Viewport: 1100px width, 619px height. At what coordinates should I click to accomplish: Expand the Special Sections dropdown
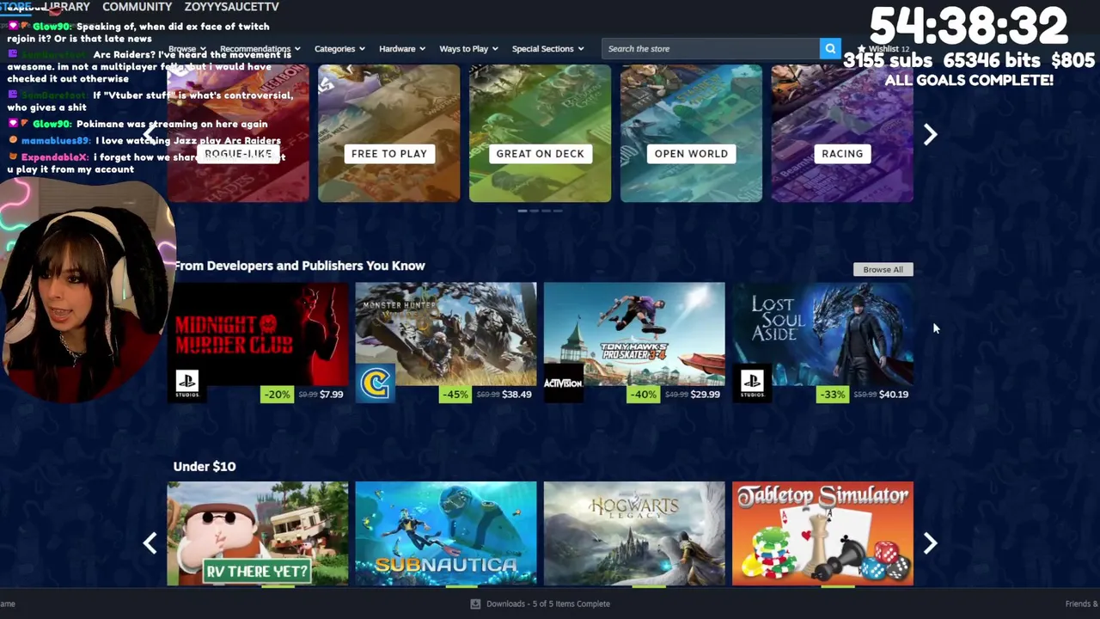coord(548,49)
